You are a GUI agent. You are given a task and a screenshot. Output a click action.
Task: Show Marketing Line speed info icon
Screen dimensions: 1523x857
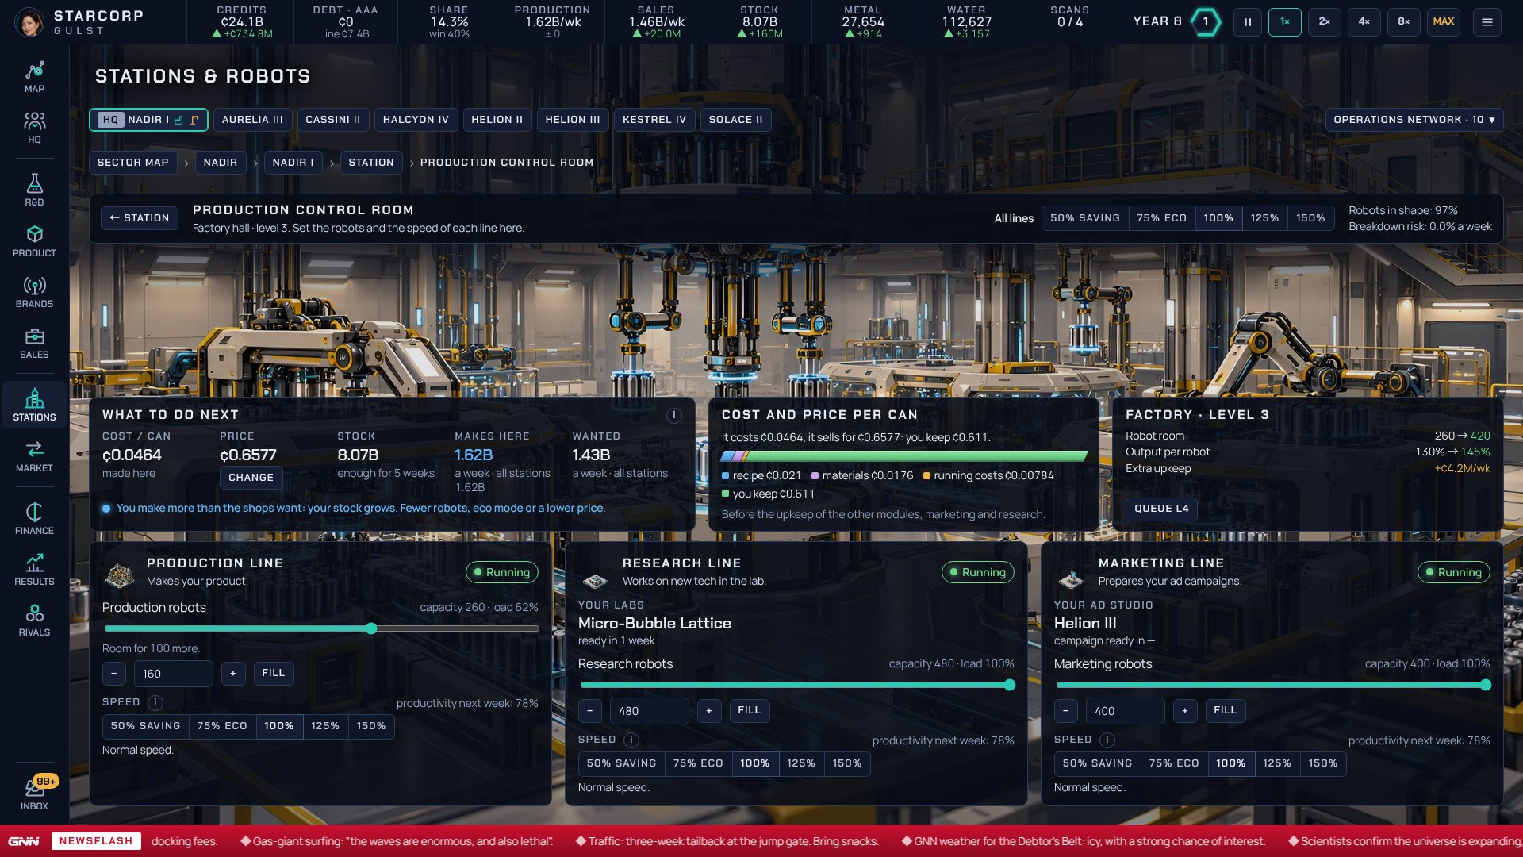[1107, 740]
